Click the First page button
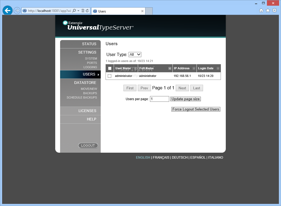 (x=130, y=88)
